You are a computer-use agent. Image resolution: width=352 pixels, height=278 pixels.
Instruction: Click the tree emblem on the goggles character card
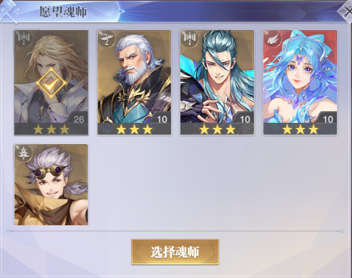pyautogui.click(x=23, y=153)
